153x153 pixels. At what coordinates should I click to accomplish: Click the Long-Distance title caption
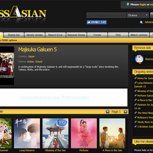(27, 150)
